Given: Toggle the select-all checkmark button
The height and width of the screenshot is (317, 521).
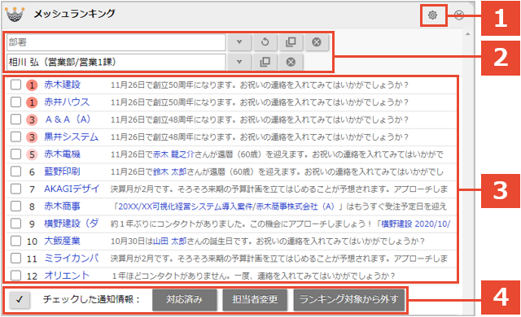Looking at the screenshot, I should click(20, 299).
